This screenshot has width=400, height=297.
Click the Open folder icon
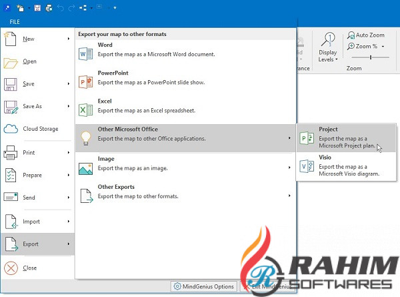[11, 63]
